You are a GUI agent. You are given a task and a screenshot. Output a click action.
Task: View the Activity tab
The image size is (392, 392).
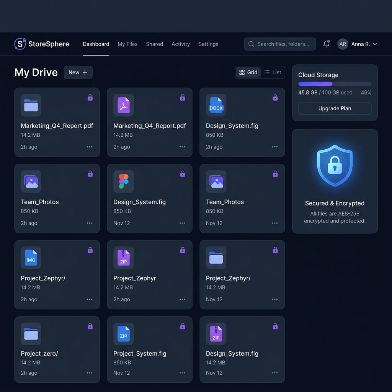click(x=181, y=44)
